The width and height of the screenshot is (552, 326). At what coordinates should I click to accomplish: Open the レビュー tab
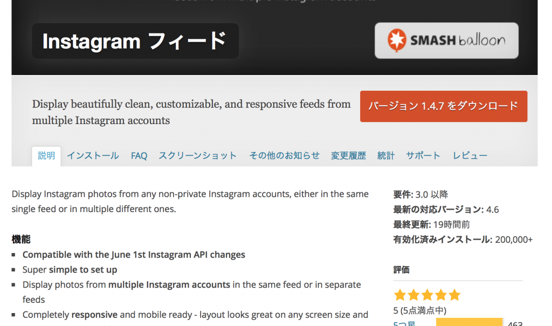point(470,155)
